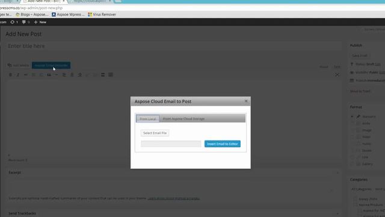Switch to From Aspose Cloud Storage tab
This screenshot has height=217, width=385.
pos(183,119)
